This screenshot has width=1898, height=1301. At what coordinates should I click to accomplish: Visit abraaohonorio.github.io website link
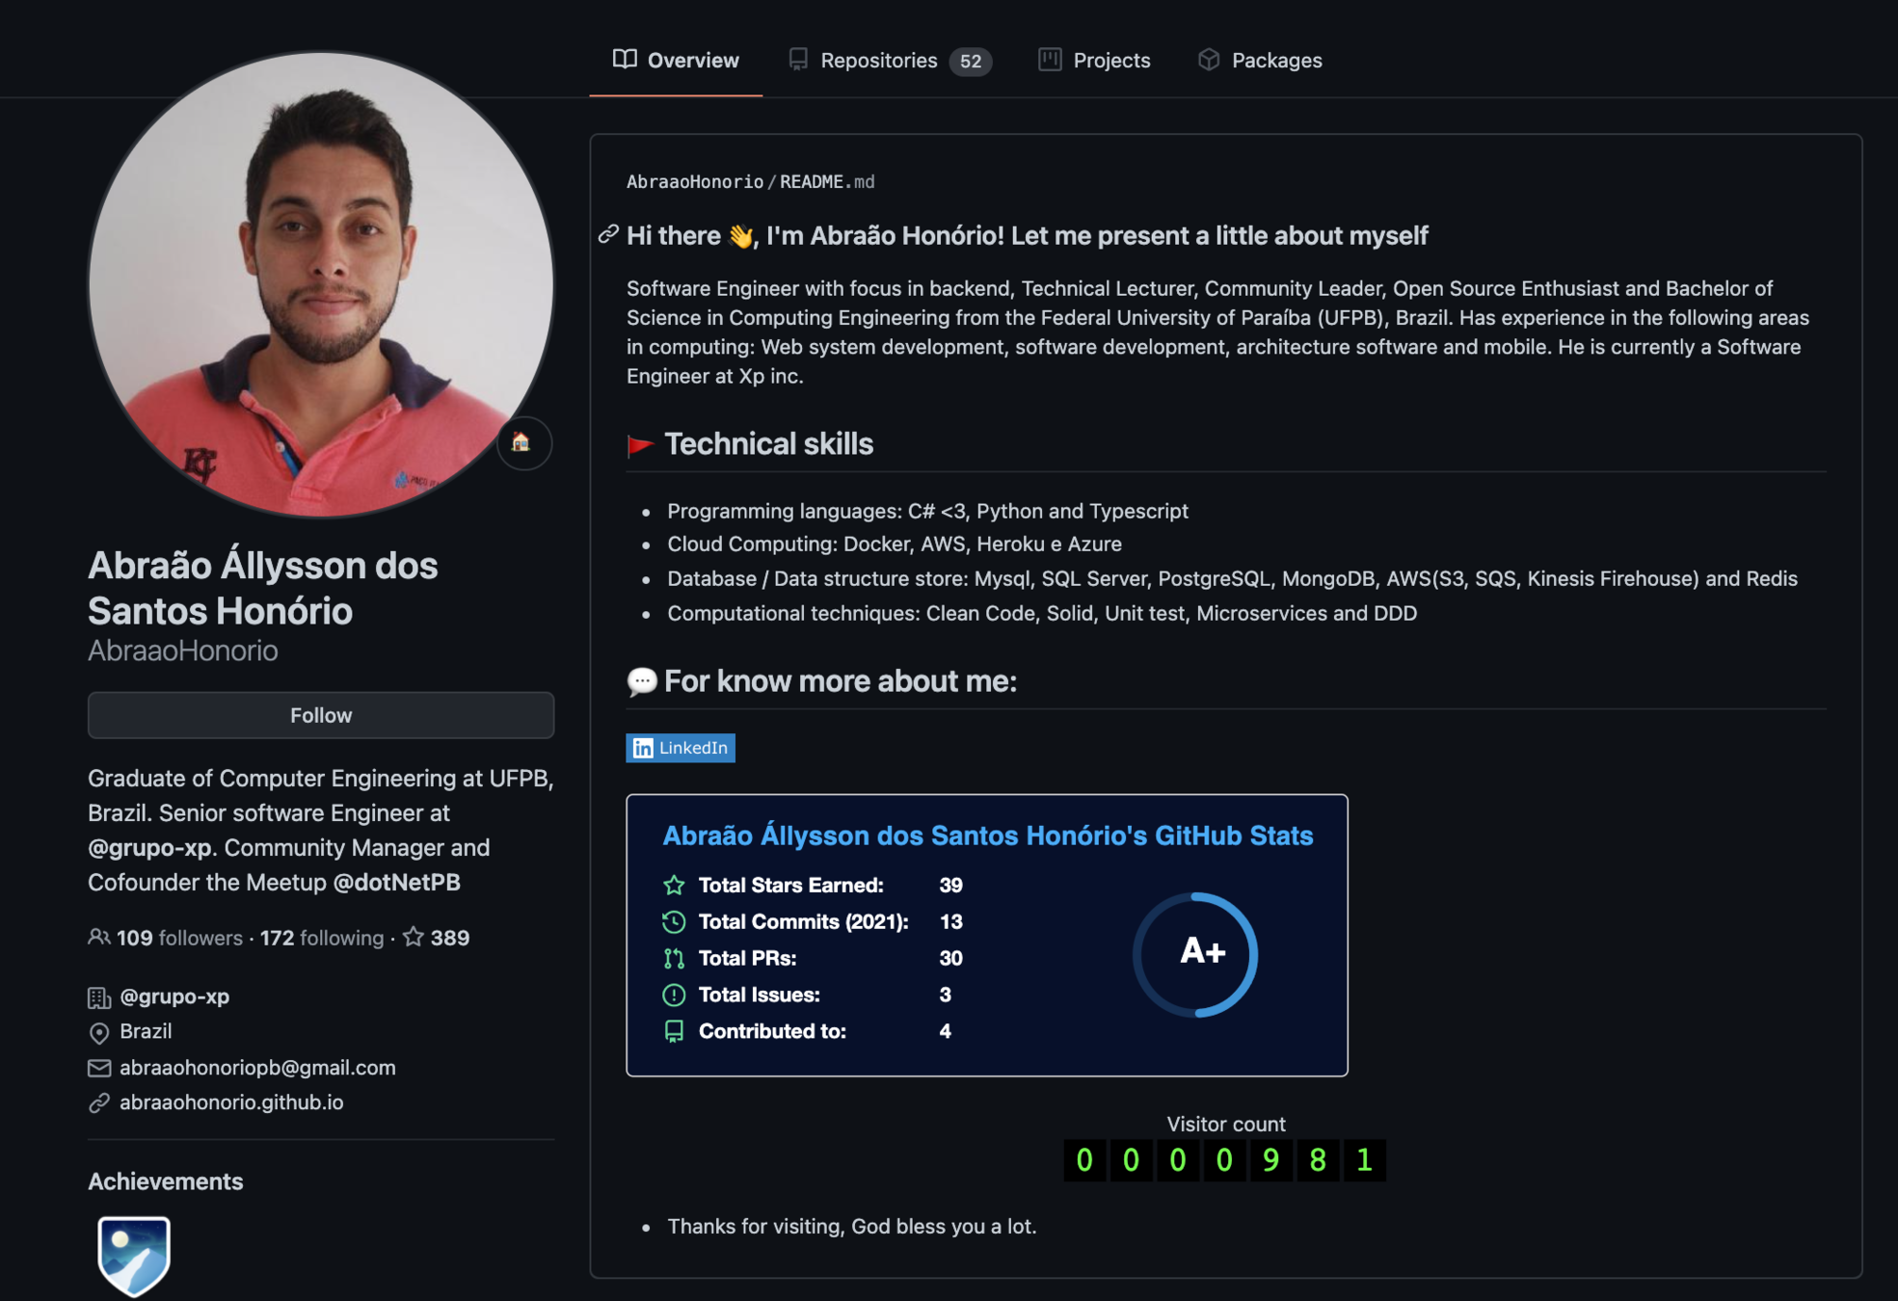231,1102
